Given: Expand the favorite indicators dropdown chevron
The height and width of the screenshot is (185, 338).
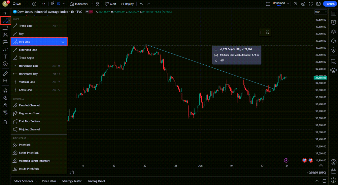Looking at the screenshot, I should tap(91, 4).
